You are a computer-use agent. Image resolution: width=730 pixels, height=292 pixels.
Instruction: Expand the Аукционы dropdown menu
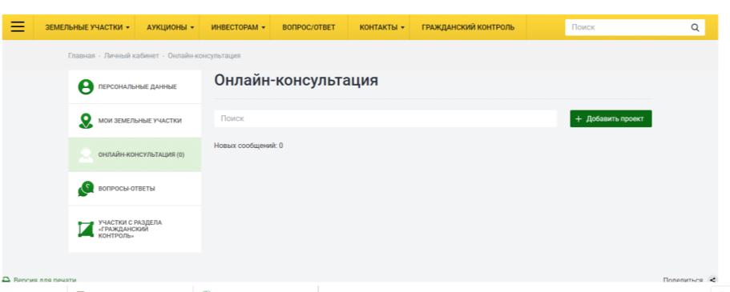[170, 27]
